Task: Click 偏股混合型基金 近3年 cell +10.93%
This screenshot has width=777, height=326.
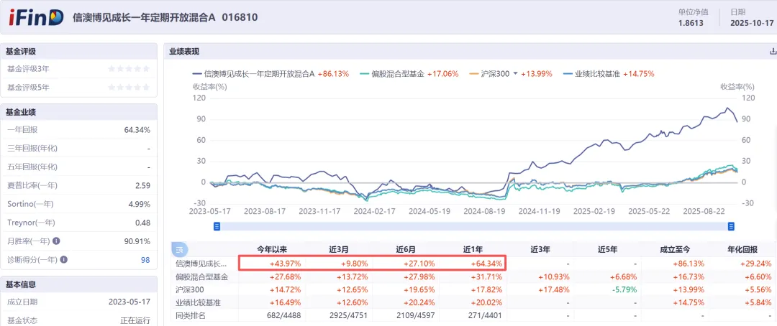Action: 554,277
